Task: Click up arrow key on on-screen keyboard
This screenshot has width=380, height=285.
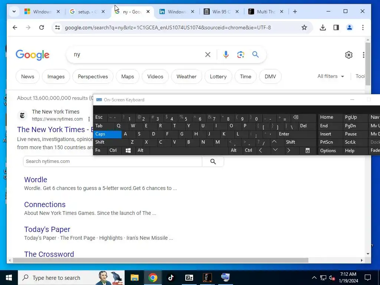Action: [x=274, y=142]
